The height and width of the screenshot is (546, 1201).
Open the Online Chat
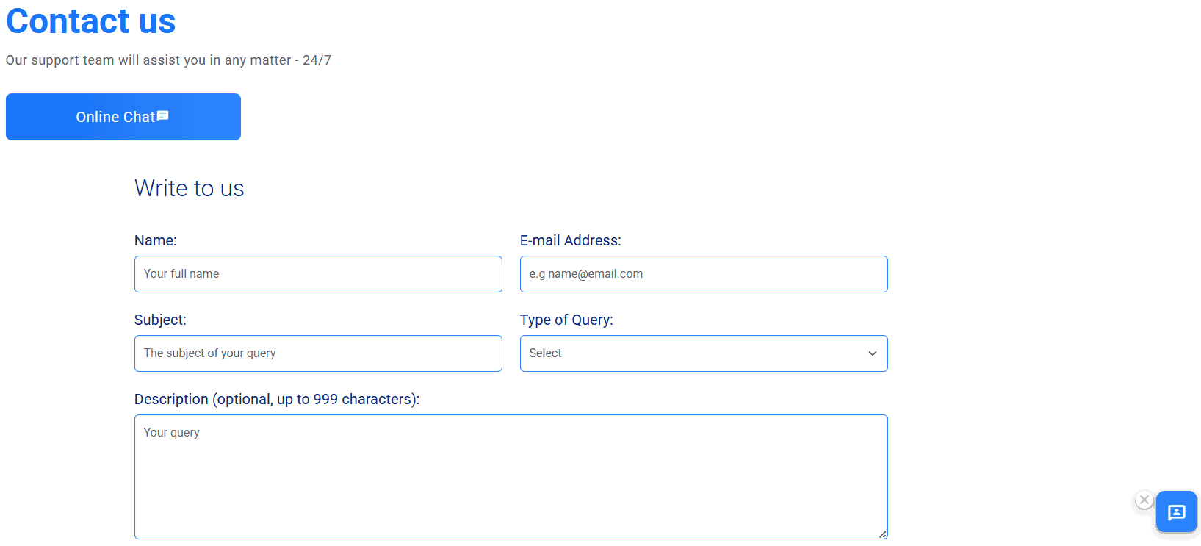click(123, 116)
